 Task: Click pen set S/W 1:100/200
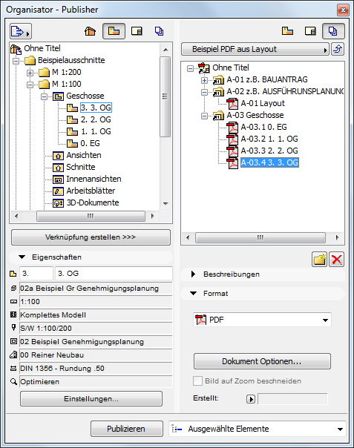click(96, 328)
